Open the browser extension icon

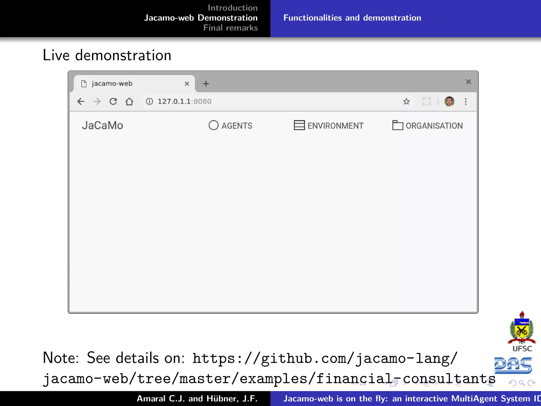tap(426, 101)
